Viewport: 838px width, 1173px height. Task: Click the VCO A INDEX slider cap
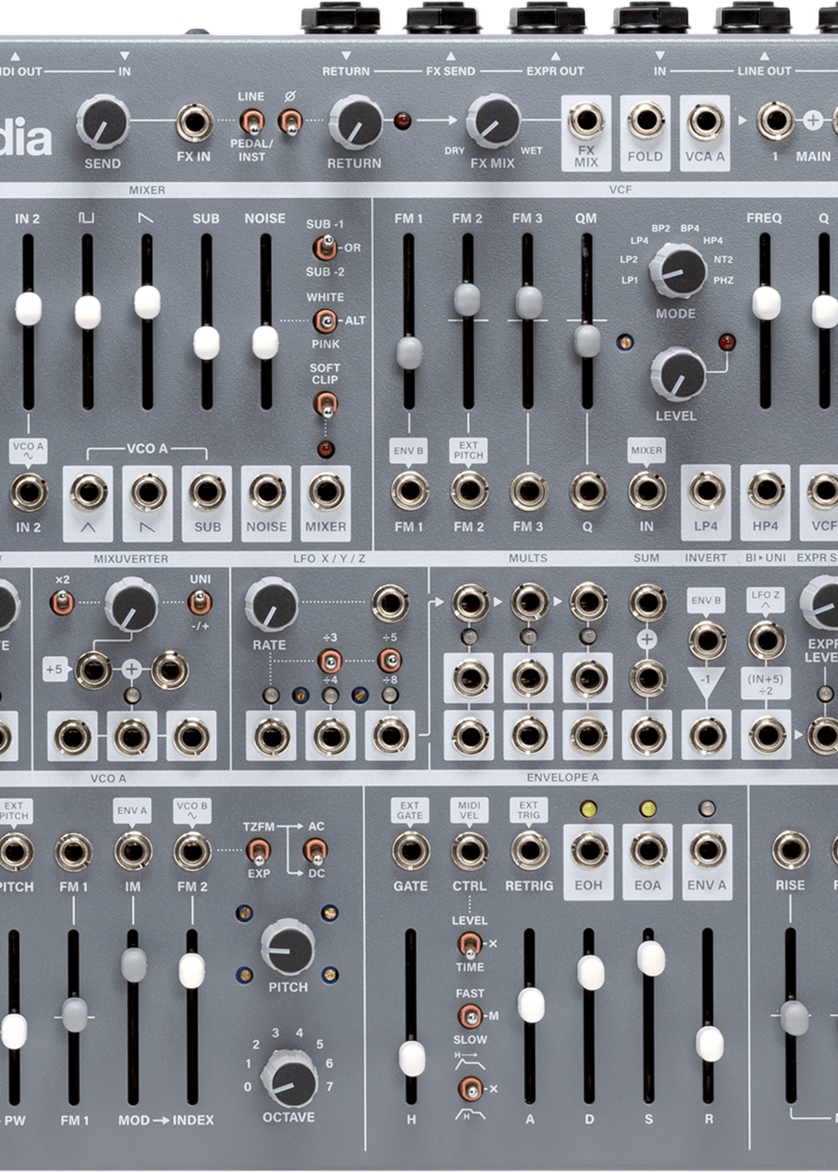(x=192, y=971)
